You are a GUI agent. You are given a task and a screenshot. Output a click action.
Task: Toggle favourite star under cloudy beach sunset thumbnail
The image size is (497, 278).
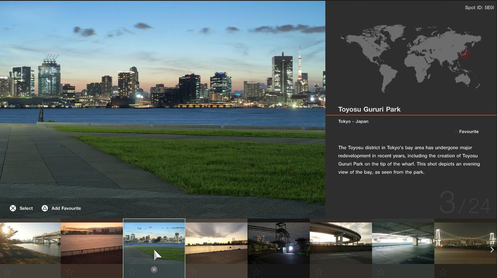pyautogui.click(x=194, y=272)
